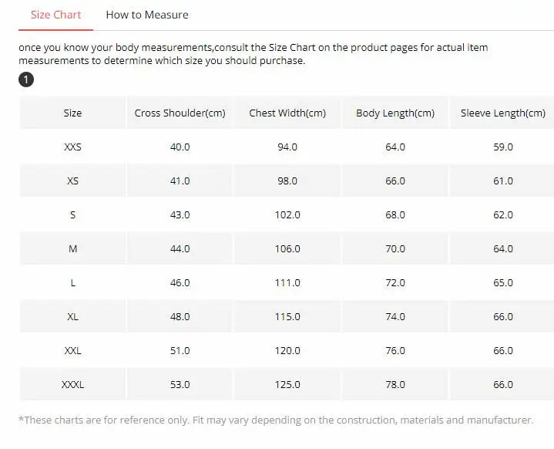Select the S size row label
The width and height of the screenshot is (554, 449).
72,215
